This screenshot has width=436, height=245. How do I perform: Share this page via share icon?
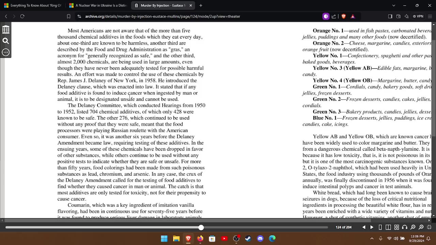pos(334,16)
